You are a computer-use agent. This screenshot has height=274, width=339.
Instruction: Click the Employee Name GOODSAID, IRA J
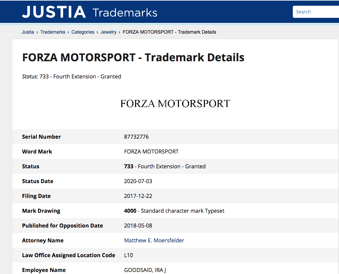tap(145, 270)
